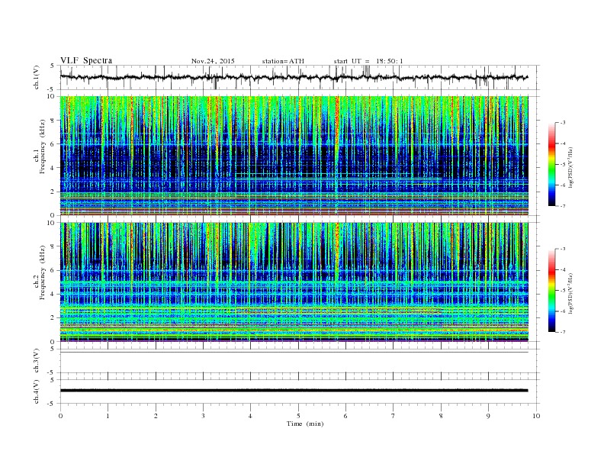Click the 'start UT = 18:50:1' label
This screenshot has width=604, height=467.
[x=368, y=61]
